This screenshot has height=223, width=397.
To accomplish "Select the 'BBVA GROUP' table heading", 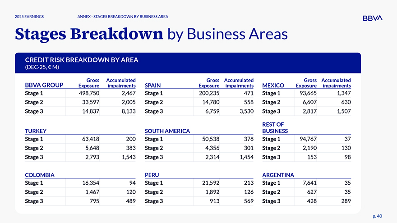I will coord(44,85).
